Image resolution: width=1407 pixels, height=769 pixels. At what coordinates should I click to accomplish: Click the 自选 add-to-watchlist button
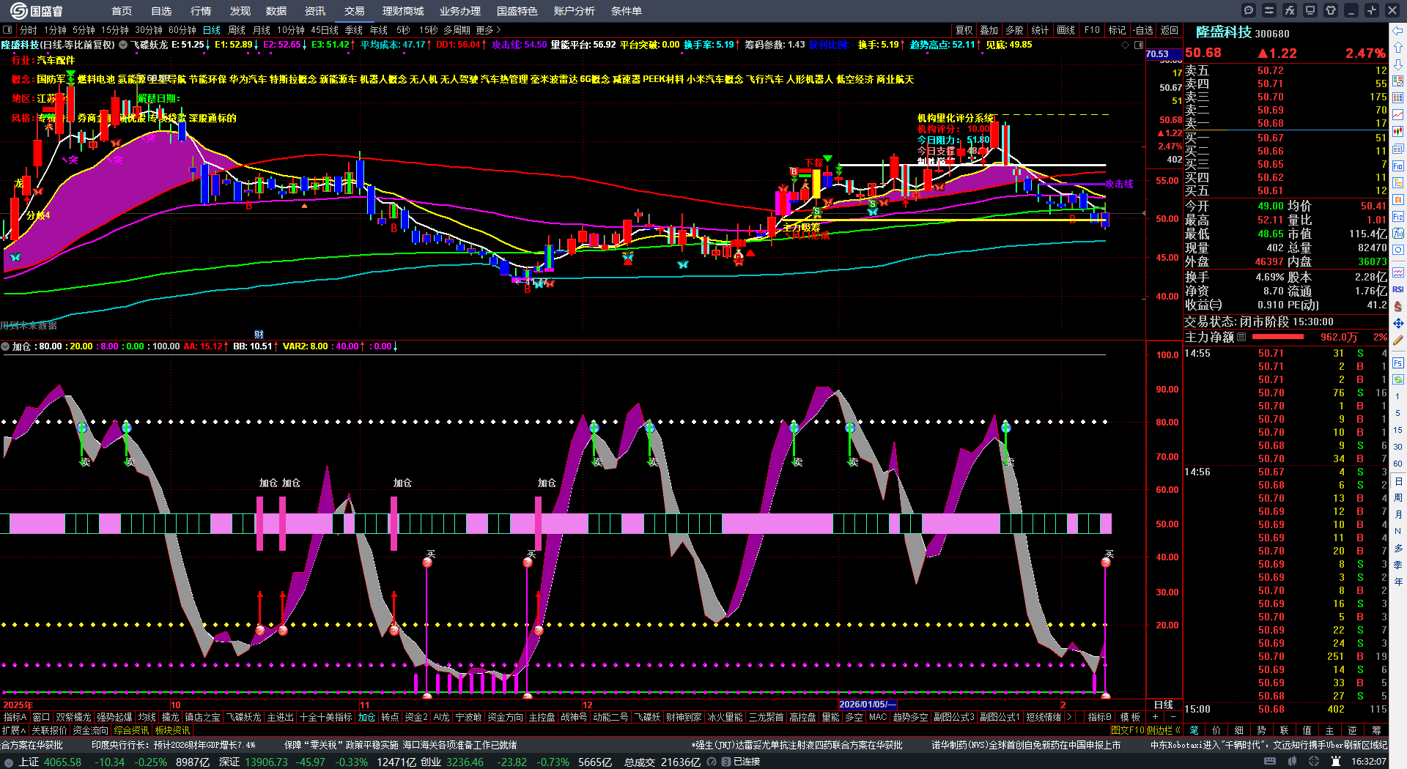pyautogui.click(x=1143, y=30)
